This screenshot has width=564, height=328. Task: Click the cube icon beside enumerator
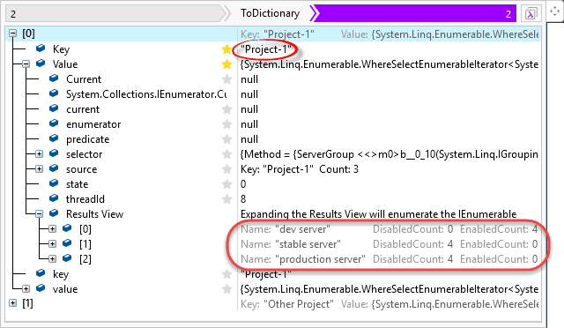tap(54, 123)
